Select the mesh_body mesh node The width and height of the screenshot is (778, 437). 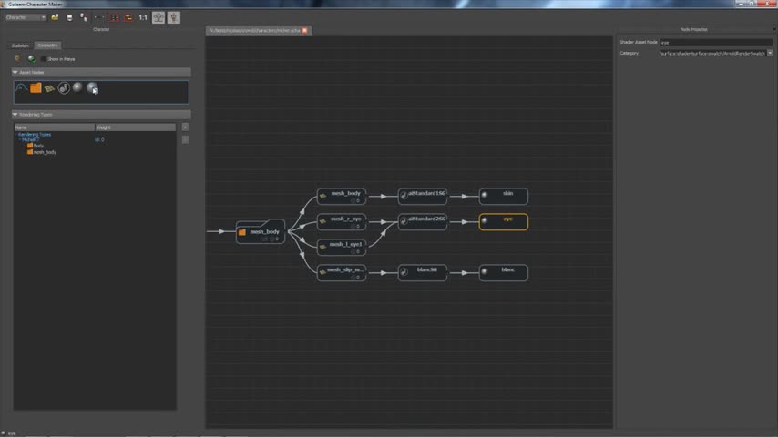point(342,196)
